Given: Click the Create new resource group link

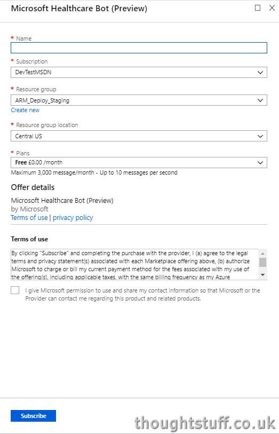Looking at the screenshot, I should click(25, 110).
